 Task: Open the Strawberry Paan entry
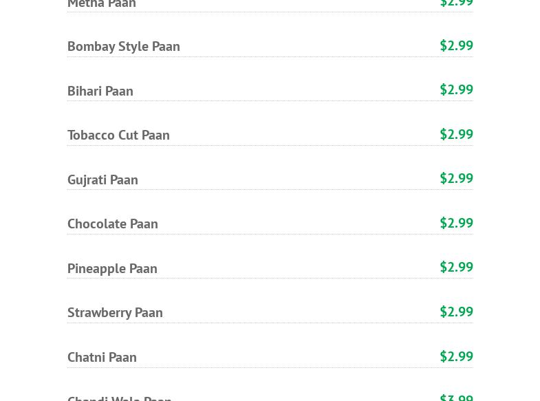coord(115,312)
